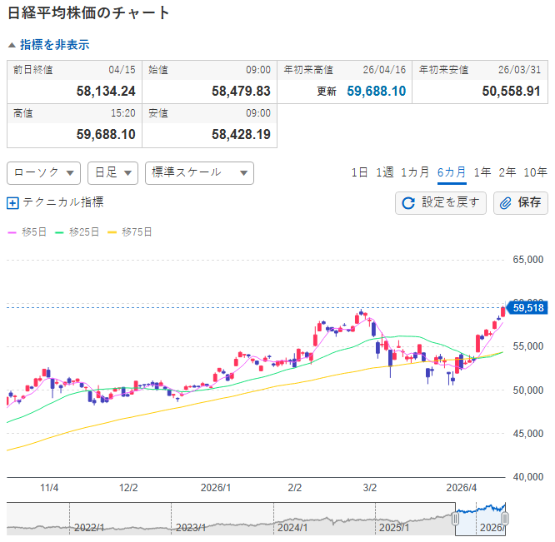
Task: Click the 45,000 price axis label
Action: pyautogui.click(x=528, y=434)
